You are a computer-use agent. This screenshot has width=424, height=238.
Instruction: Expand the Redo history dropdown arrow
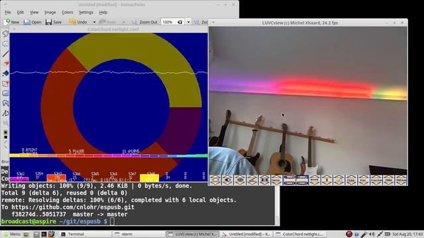click(124, 22)
